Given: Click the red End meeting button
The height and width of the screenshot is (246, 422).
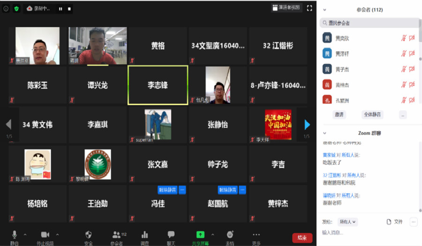Looking at the screenshot, I should pyautogui.click(x=302, y=238).
